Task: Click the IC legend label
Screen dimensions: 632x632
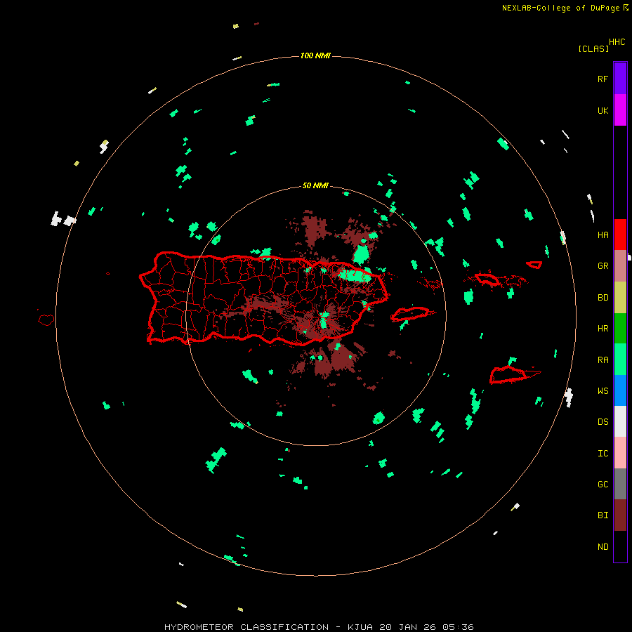Action: click(x=603, y=454)
